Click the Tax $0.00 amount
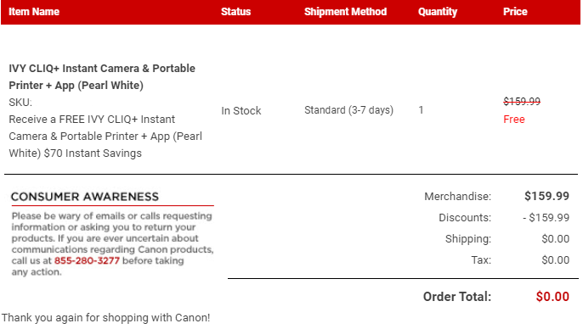583x329 pixels. coord(556,260)
